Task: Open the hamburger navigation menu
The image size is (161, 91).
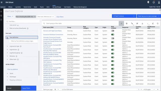Action: [2, 2]
